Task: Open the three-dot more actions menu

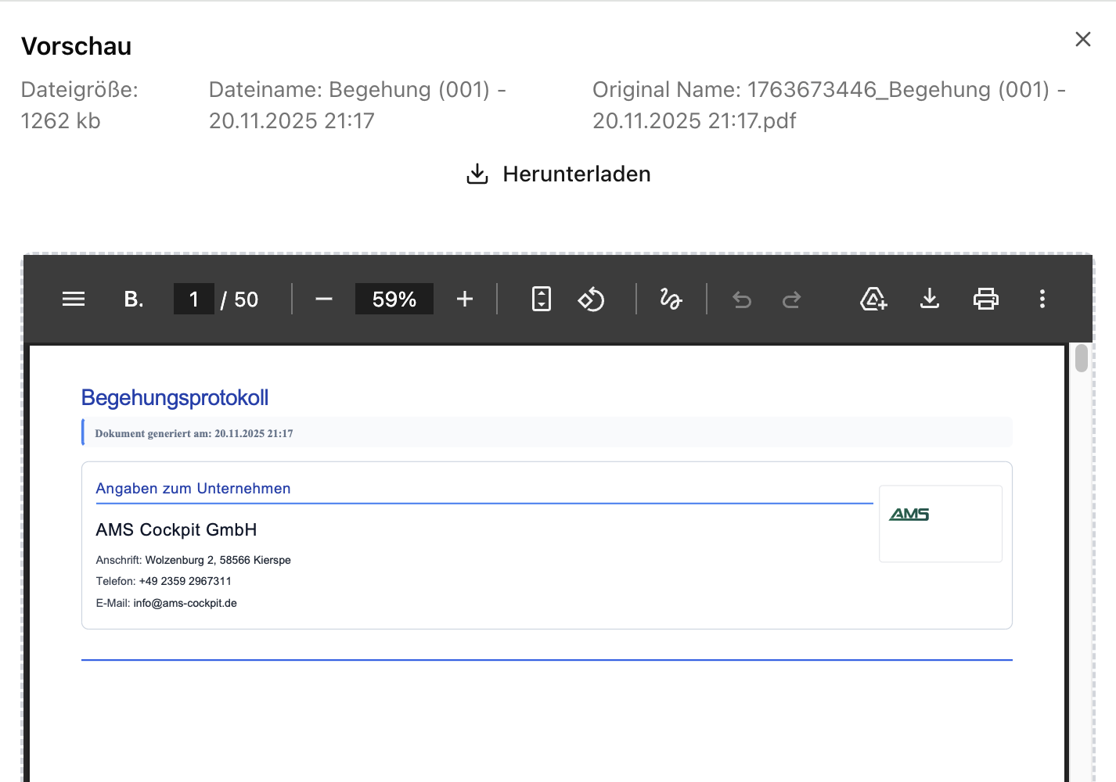Action: coord(1042,299)
